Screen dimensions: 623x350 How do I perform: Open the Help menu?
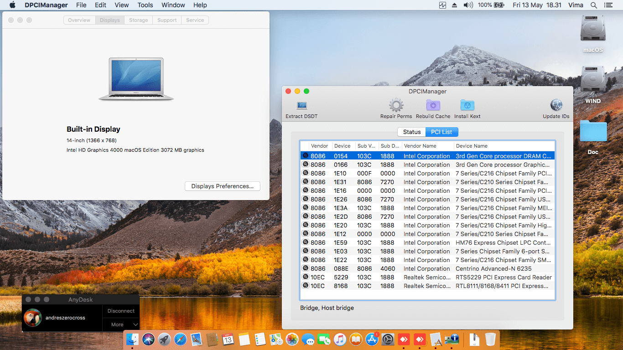200,5
